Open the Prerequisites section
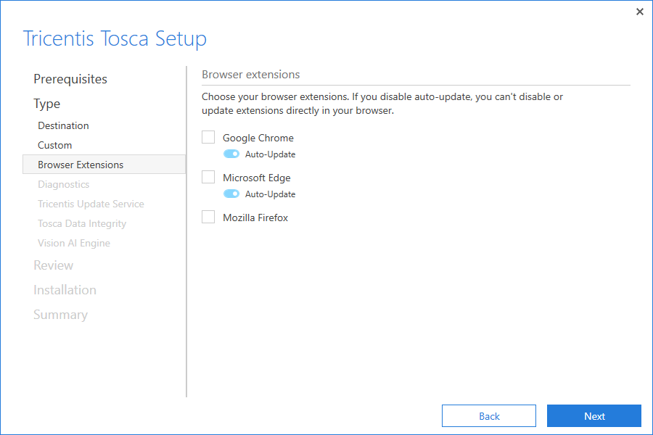 coord(70,79)
